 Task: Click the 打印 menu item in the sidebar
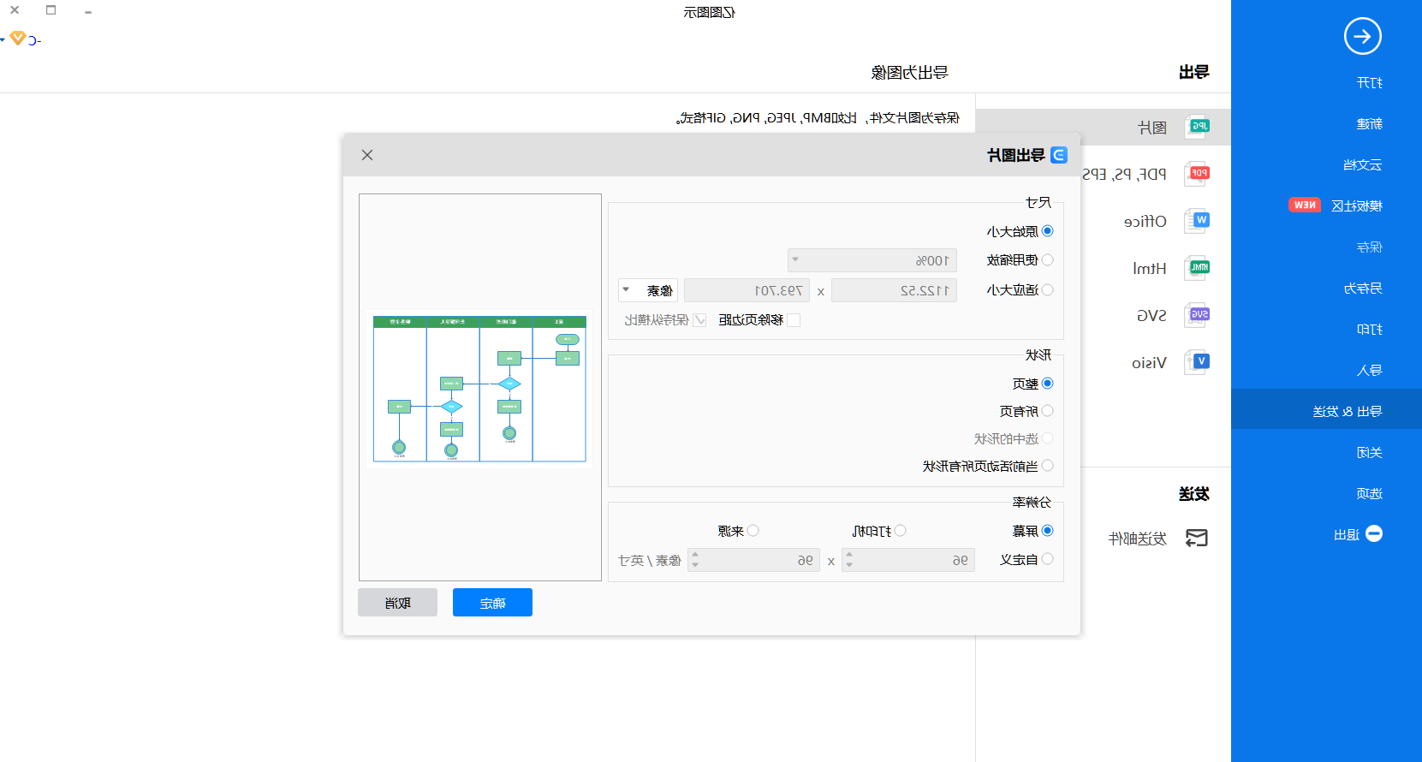(x=1369, y=330)
